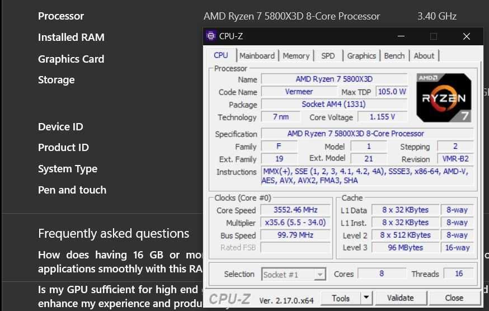Click the Pen and touch label
This screenshot has height=311, width=489.
[72, 190]
